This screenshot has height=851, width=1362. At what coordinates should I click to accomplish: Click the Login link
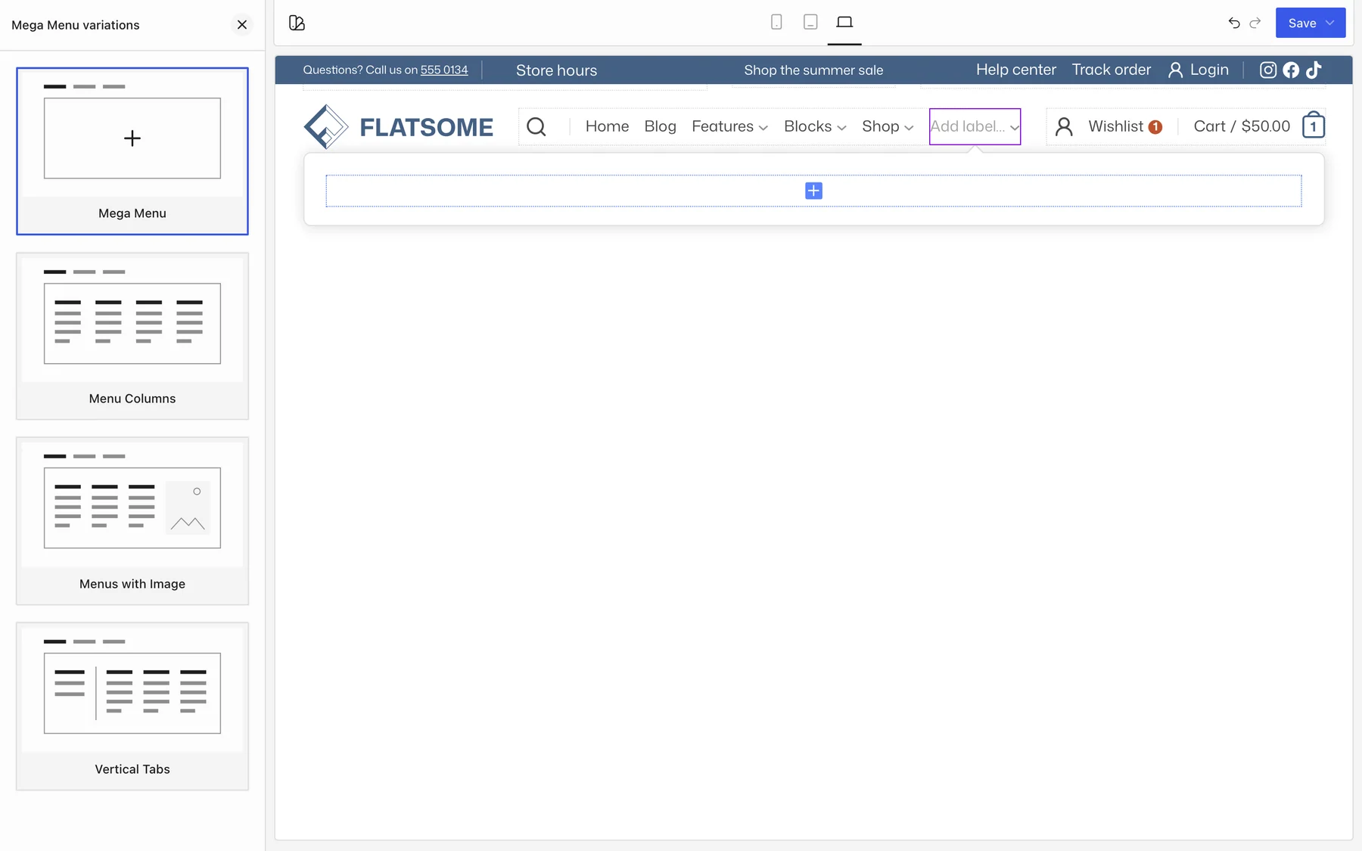coord(1199,70)
